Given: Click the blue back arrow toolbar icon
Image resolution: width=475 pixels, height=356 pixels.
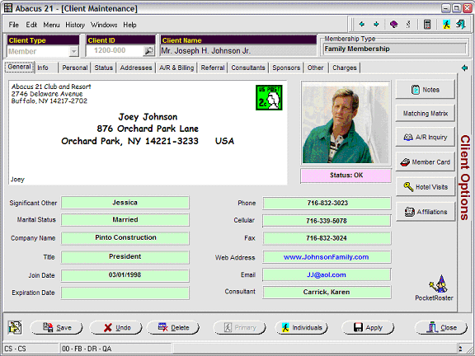Looking at the screenshot, I should coord(361,24).
